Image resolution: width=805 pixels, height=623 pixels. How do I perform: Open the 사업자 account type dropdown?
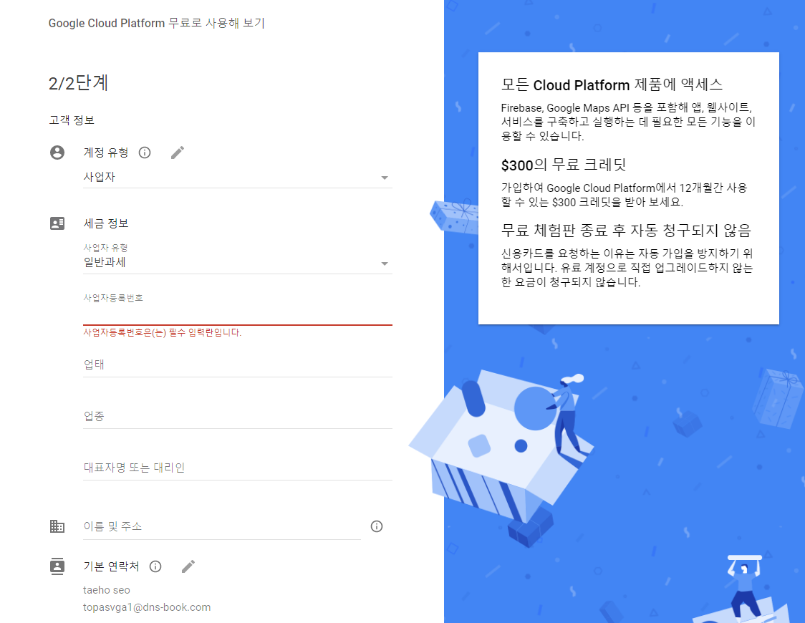point(238,177)
